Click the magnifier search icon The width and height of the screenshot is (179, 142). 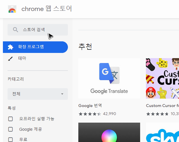click(x=15, y=30)
